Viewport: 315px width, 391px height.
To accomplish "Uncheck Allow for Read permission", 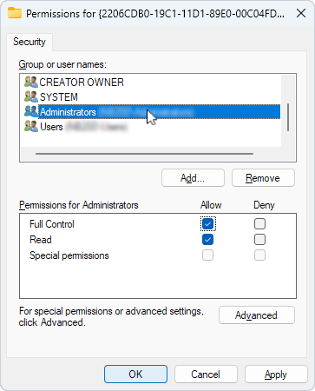I will pyautogui.click(x=207, y=240).
